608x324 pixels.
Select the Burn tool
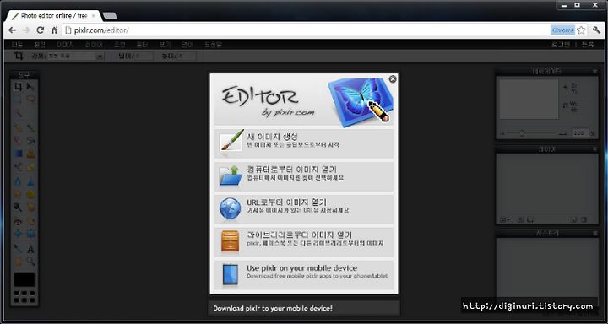pyautogui.click(x=31, y=208)
